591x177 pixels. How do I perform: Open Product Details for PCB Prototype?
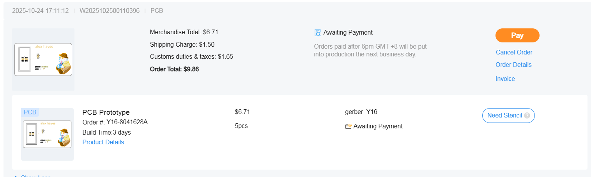tap(103, 142)
